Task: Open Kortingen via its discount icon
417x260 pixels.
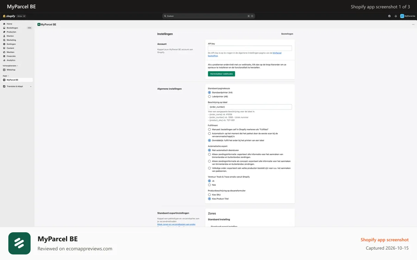Action: [4, 44]
